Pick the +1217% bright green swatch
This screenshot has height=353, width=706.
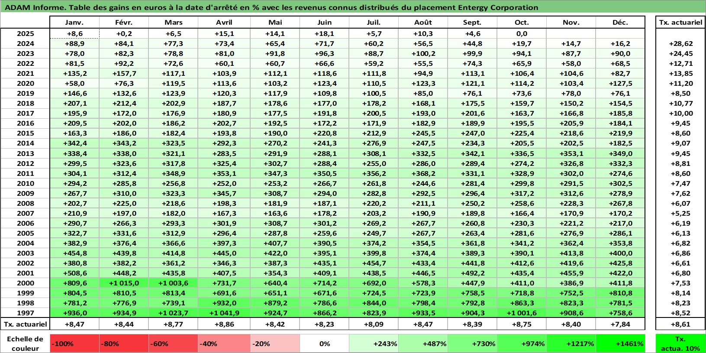(x=571, y=343)
